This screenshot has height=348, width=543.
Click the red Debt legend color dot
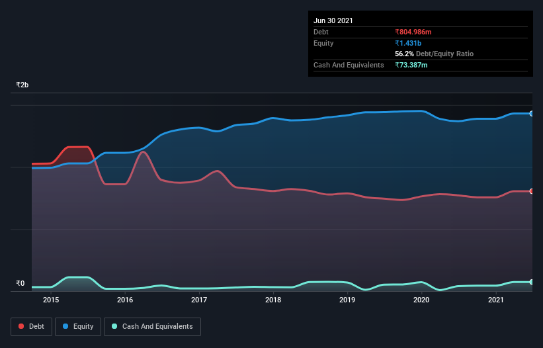[21, 326]
